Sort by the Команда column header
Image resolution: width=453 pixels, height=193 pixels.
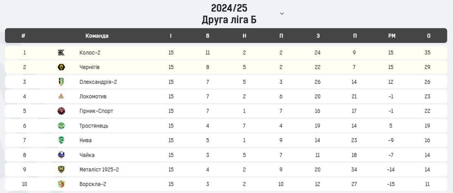tap(97, 36)
